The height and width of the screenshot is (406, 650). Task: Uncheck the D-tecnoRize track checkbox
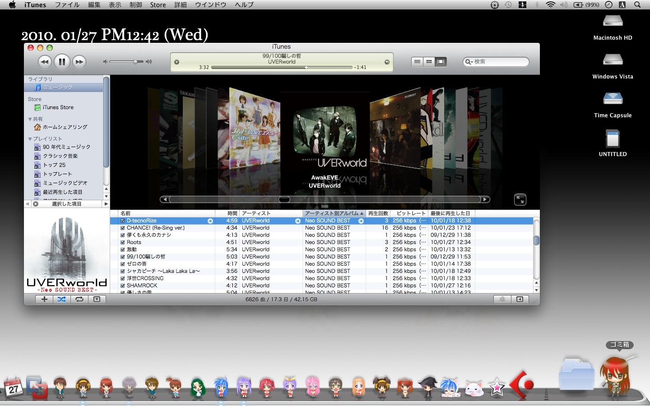122,221
